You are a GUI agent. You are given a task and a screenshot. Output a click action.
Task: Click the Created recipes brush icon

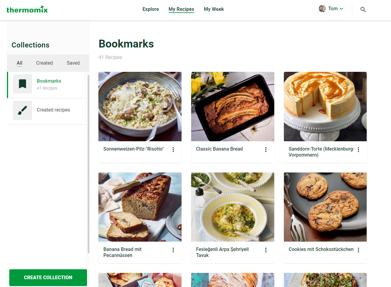(x=23, y=110)
